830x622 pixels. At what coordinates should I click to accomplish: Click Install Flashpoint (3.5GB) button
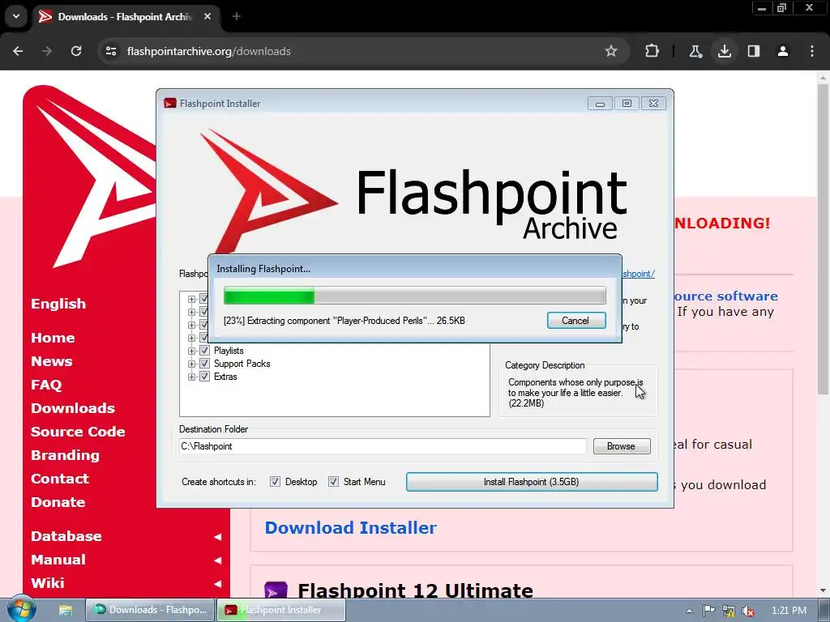pyautogui.click(x=532, y=482)
